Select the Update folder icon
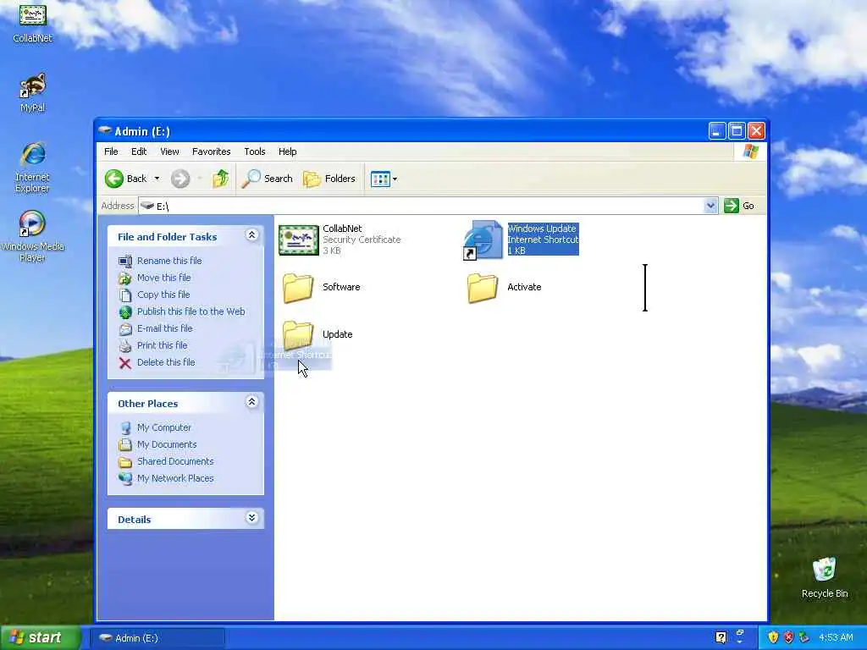 pyautogui.click(x=298, y=333)
